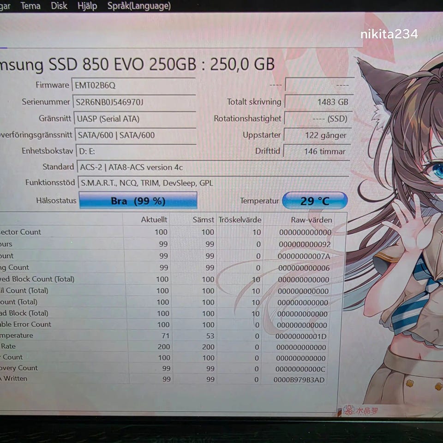This screenshot has height=443, width=443.
Task: Select the Bad Block (Total) row
Action: (x=164, y=314)
